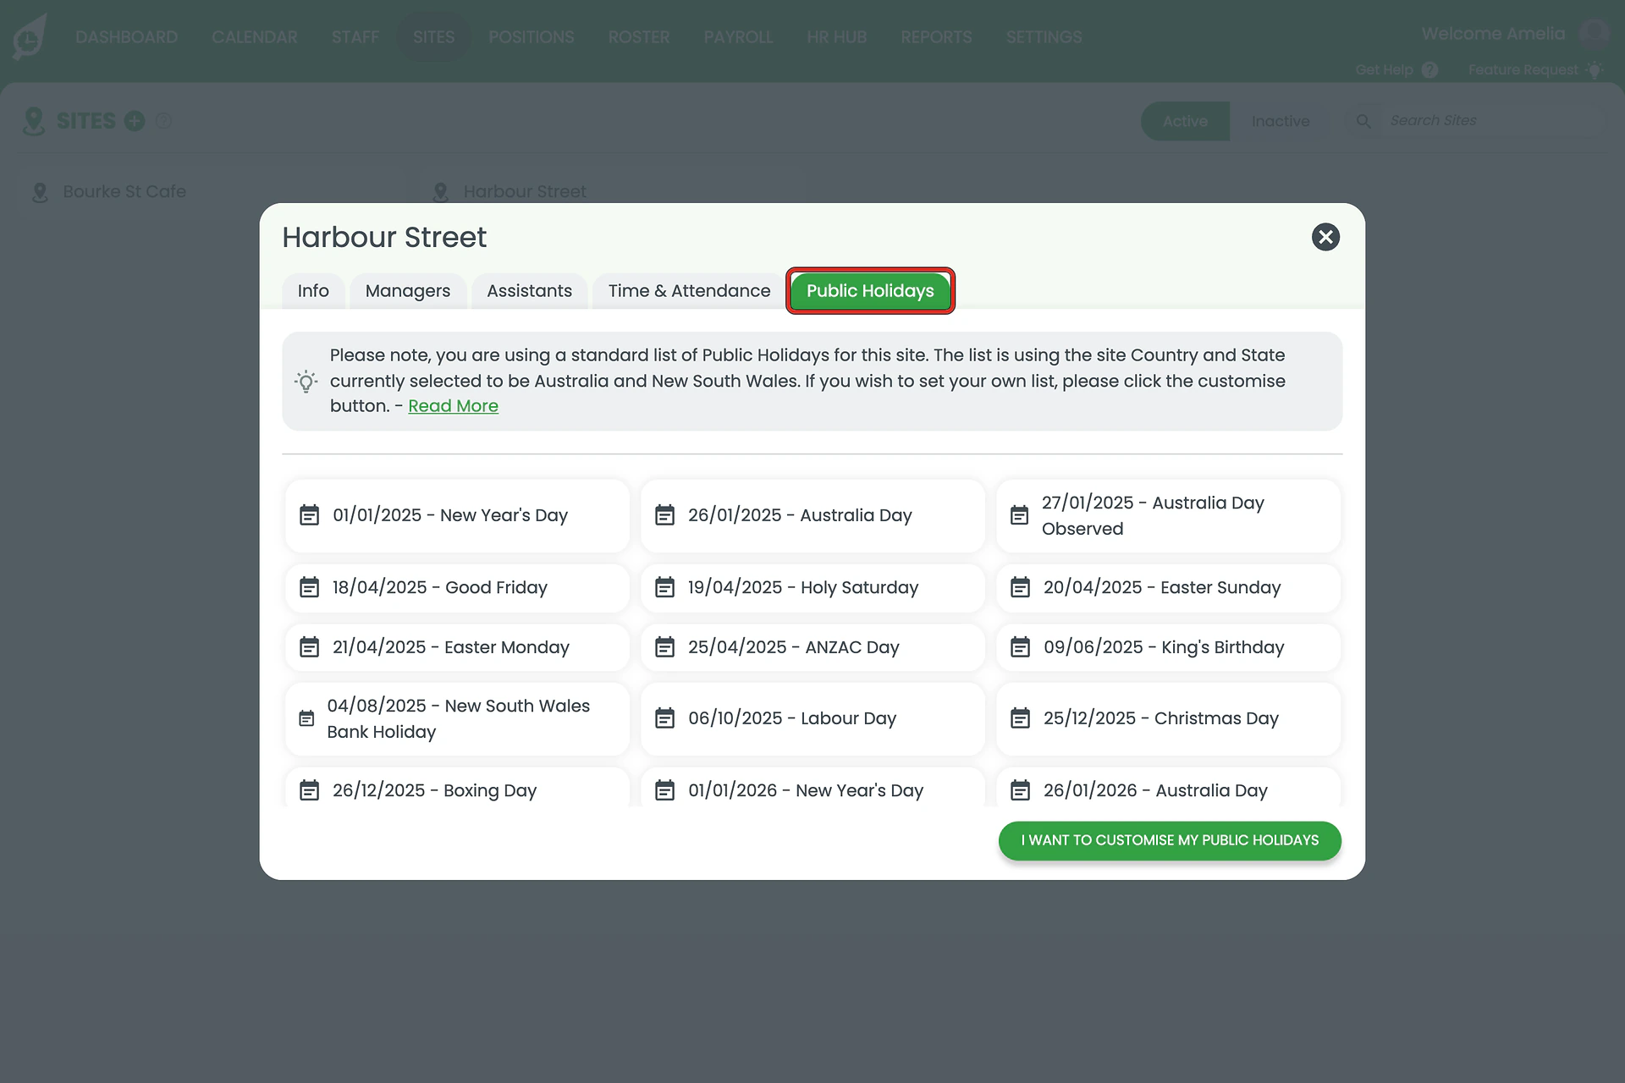Viewport: 1625px width, 1083px height.
Task: Click the search magnifier icon
Action: [x=1363, y=122]
